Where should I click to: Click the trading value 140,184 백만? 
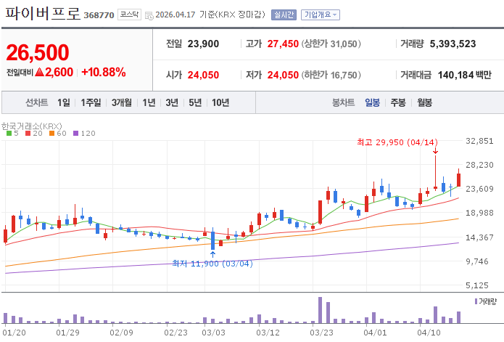pyautogui.click(x=465, y=75)
